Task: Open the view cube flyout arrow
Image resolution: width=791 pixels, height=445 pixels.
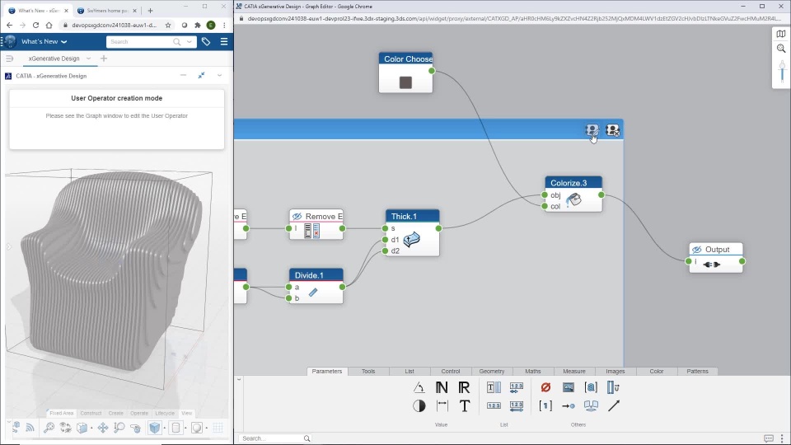Action: [x=91, y=429]
